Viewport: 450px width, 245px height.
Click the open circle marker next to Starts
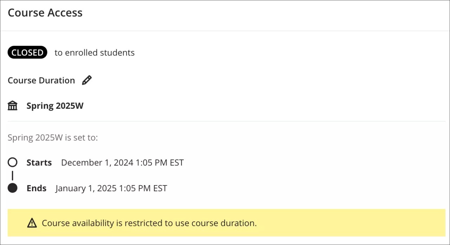pos(13,162)
